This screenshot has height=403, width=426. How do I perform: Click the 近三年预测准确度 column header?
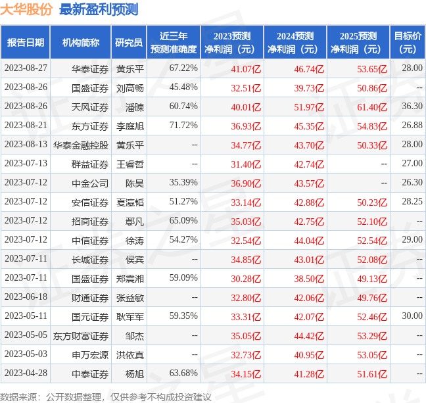pos(174,42)
